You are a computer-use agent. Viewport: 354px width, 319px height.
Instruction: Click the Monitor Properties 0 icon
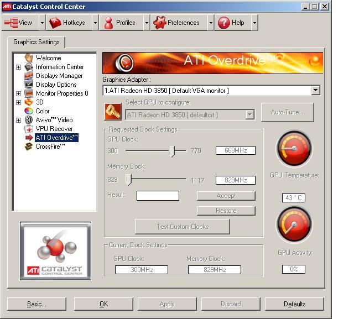29,93
